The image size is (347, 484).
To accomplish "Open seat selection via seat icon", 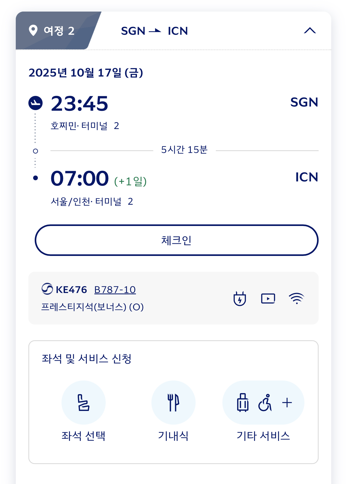I will [84, 402].
